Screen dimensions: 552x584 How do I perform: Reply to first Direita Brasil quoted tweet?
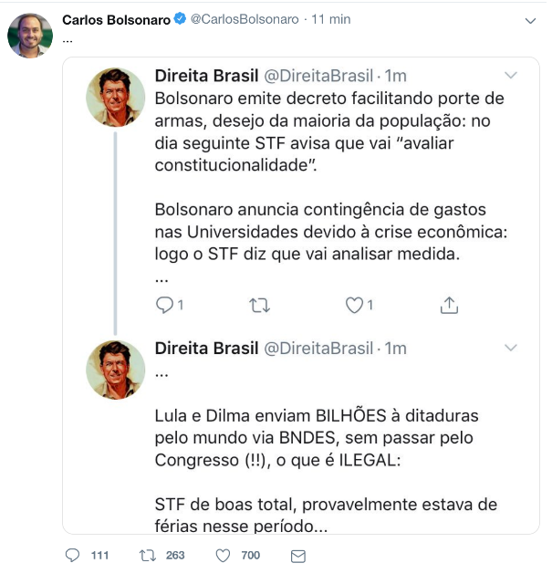click(164, 306)
